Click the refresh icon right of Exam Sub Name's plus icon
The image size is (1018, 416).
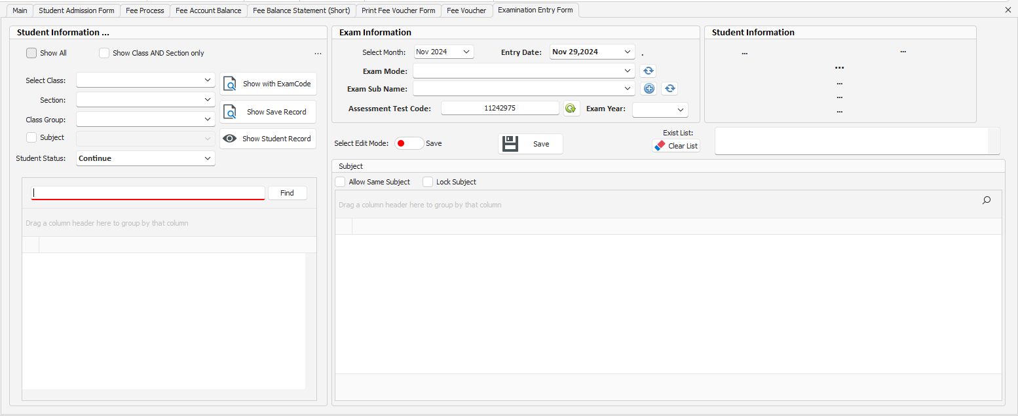669,89
